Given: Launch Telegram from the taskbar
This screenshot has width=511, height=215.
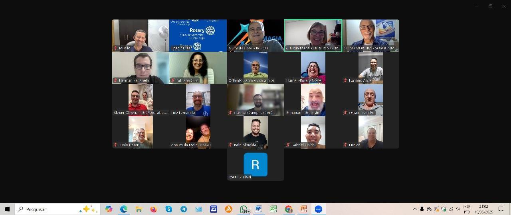Looking at the screenshot, I should tap(183, 209).
